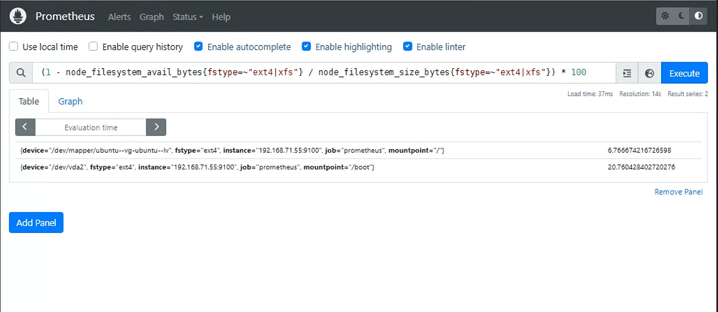Click the Resolution: 14s text
The image size is (718, 312).
tap(640, 94)
